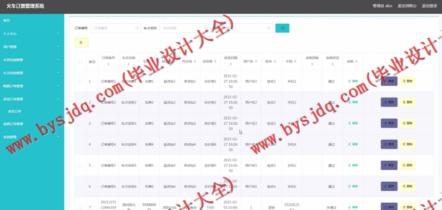This screenshot has height=210, width=442.
Task: Check the checkbox for row 订单编号5
Action: pos(81,166)
